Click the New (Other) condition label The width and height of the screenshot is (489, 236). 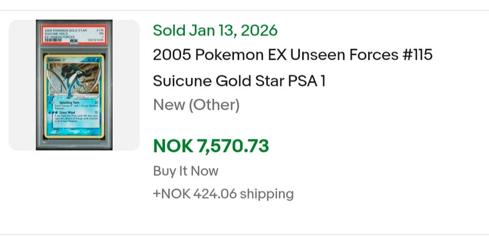(x=196, y=105)
